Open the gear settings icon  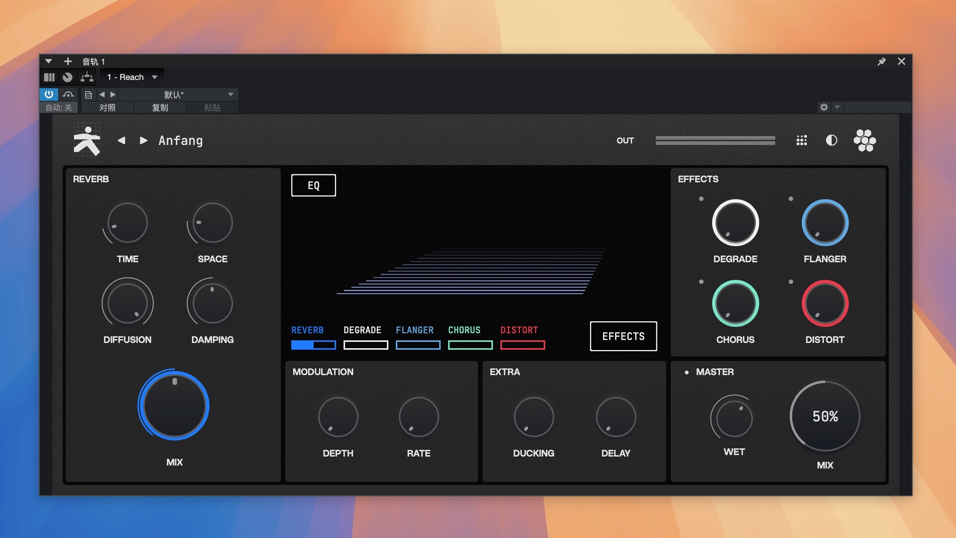824,107
